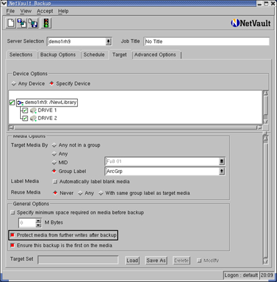Screen dimensions: 277x282
Task: Open the MID dropdown arrow
Action: (222, 161)
